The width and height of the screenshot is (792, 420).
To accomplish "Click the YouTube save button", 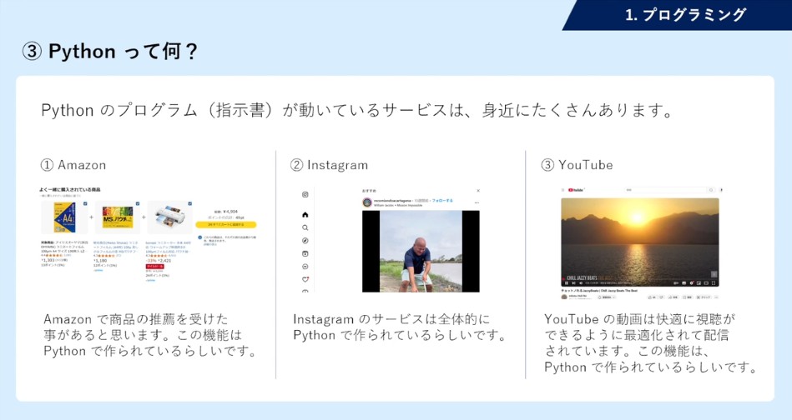I will pyautogui.click(x=687, y=297).
